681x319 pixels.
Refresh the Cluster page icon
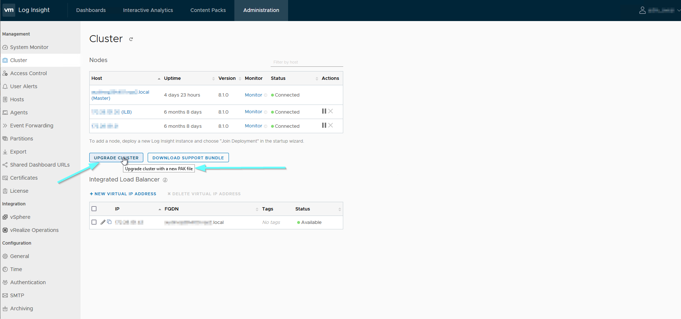[131, 39]
